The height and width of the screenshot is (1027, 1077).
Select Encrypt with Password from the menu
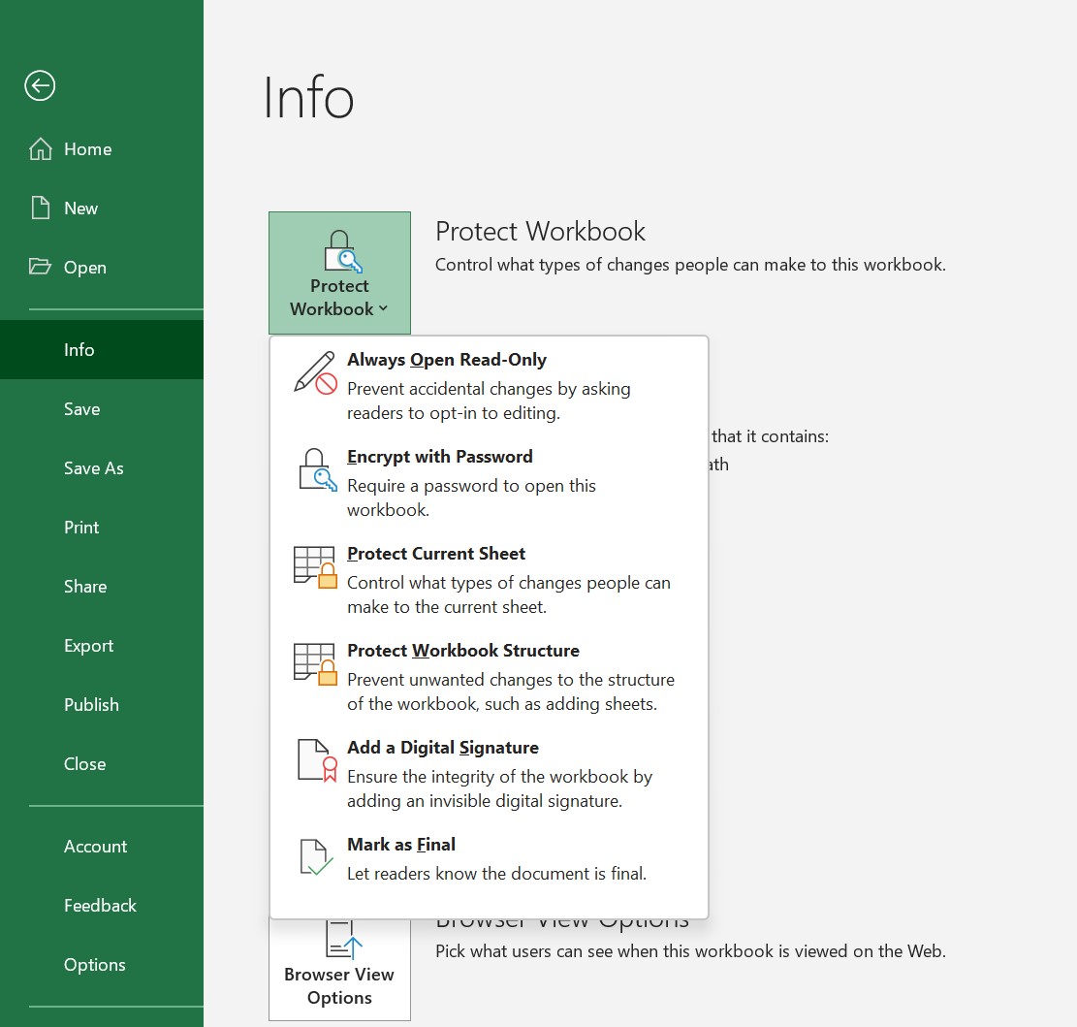[439, 456]
